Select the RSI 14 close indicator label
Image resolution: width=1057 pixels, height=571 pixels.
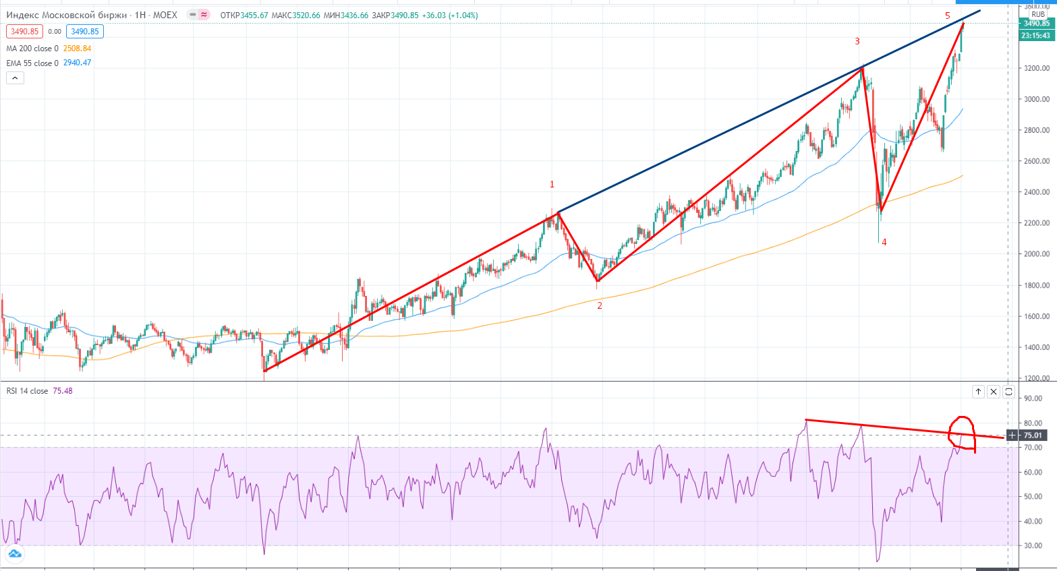pos(27,391)
